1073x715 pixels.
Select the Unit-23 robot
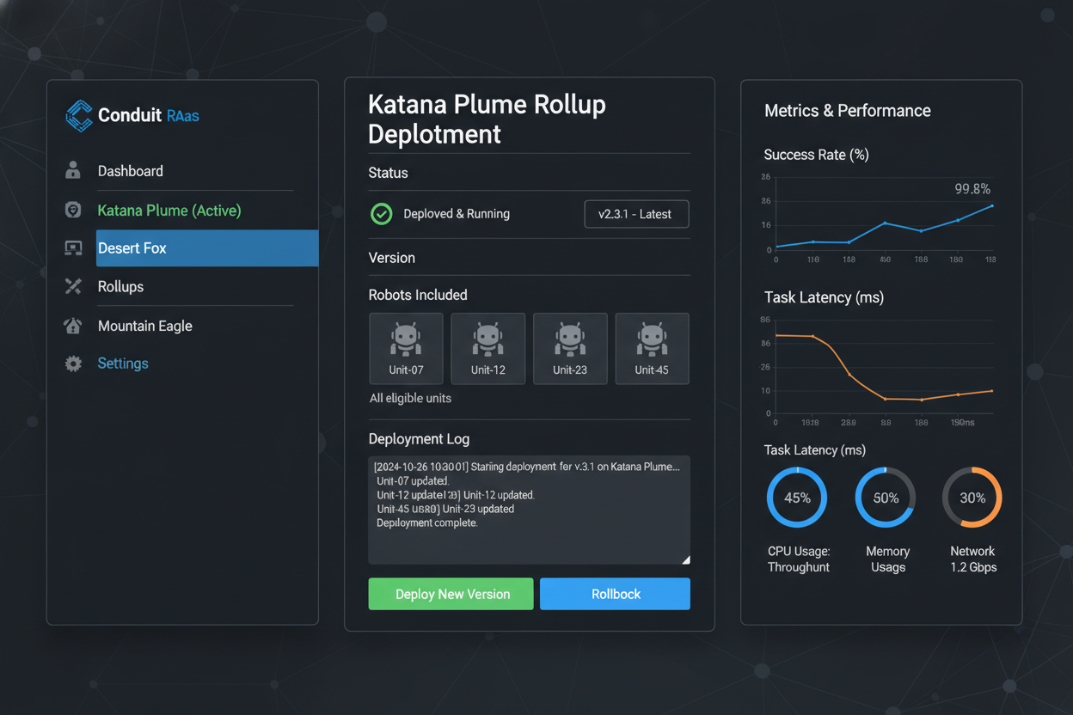click(x=570, y=348)
